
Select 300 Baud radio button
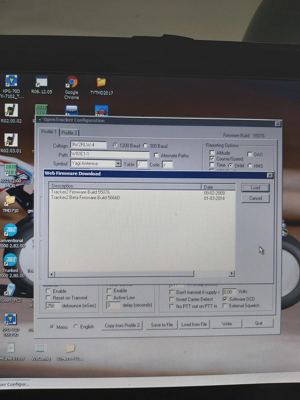pyautogui.click(x=145, y=146)
